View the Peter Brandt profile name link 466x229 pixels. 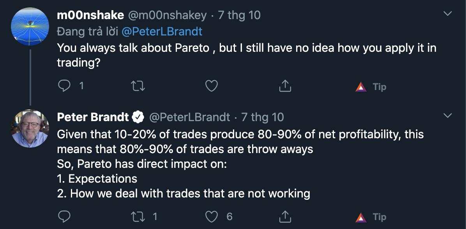[93, 117]
